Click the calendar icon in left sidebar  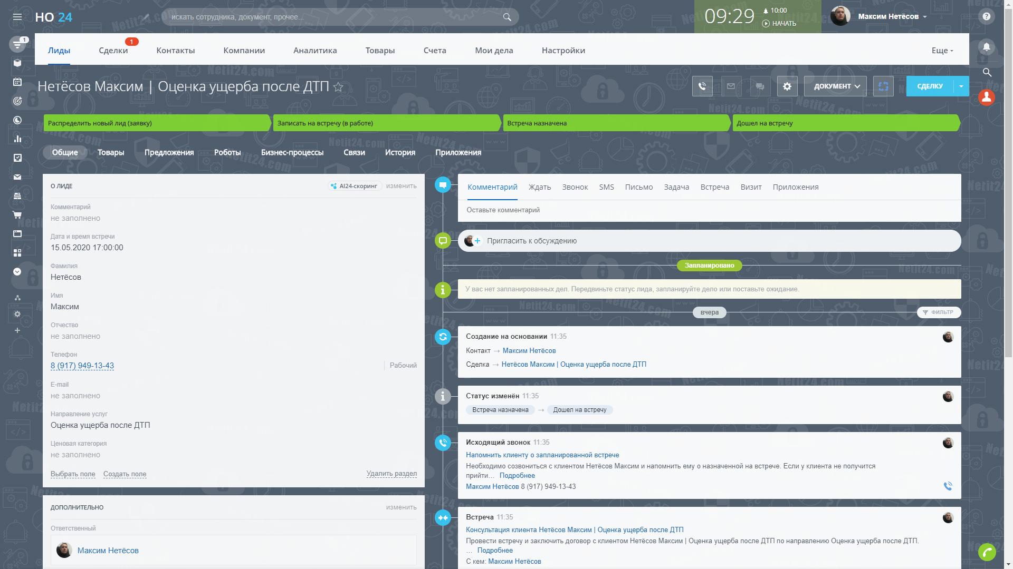point(17,82)
